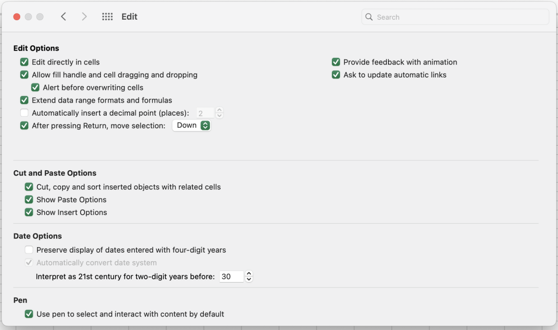Toggle Edit directly in cells
This screenshot has height=330, width=558.
click(25, 62)
